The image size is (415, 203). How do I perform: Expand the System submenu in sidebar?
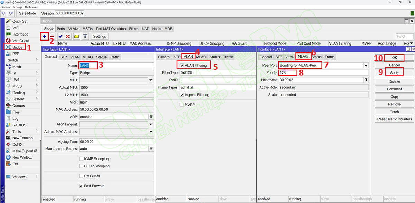(x=37, y=99)
